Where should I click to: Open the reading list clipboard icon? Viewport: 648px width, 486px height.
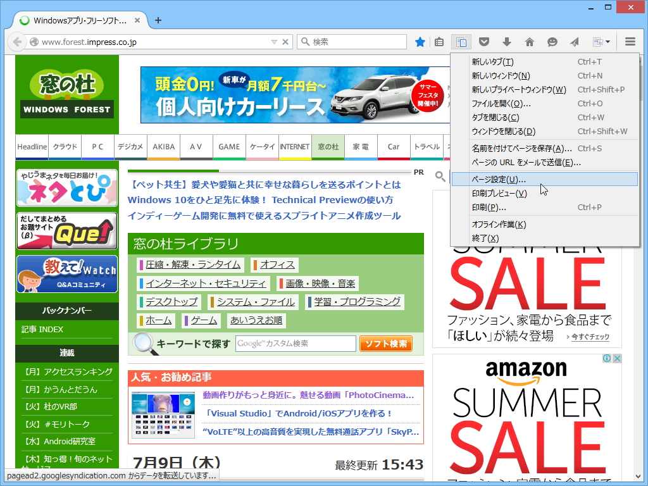click(x=439, y=41)
